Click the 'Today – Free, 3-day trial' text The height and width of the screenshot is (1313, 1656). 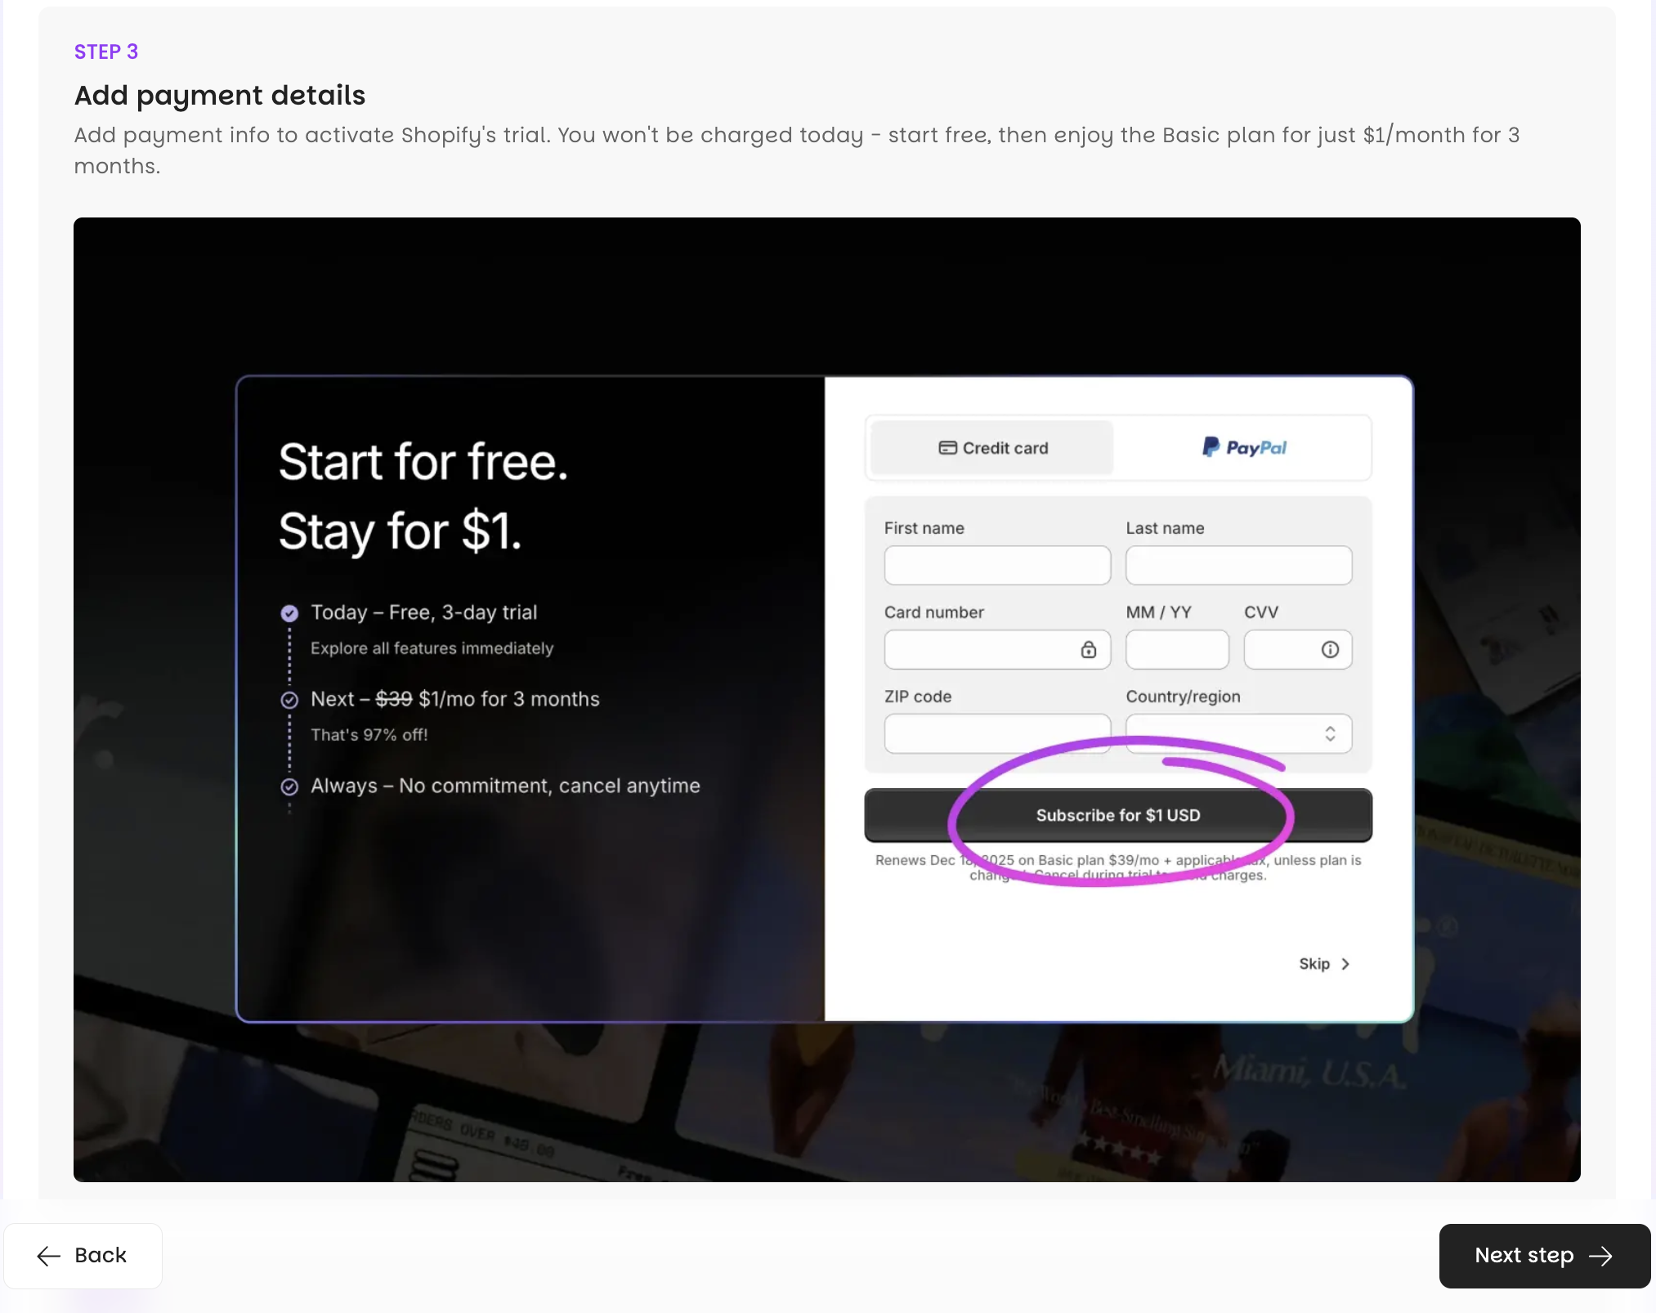[x=424, y=612]
